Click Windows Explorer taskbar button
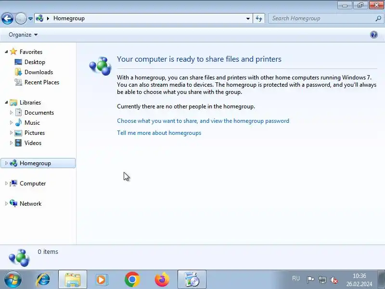The height and width of the screenshot is (289, 385). (73, 280)
